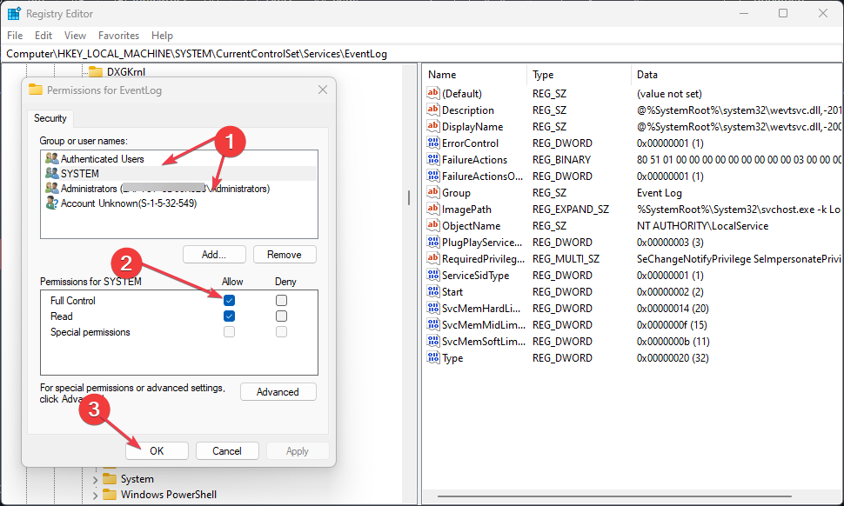844x506 pixels.
Task: Toggle Allow checkbox for Full Control
Action: (x=229, y=300)
